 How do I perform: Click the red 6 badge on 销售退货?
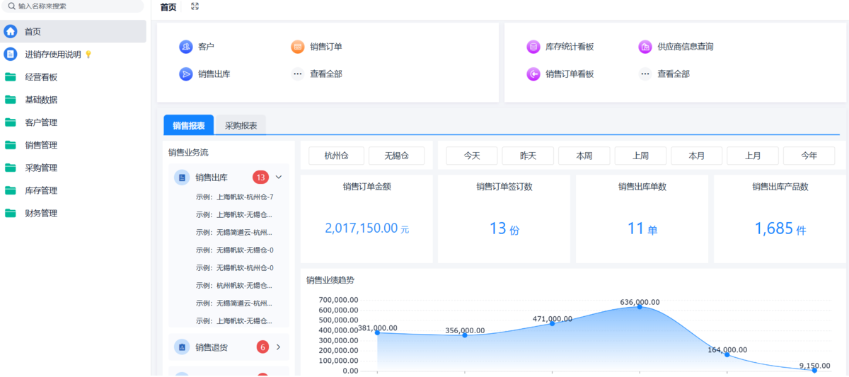(x=263, y=347)
